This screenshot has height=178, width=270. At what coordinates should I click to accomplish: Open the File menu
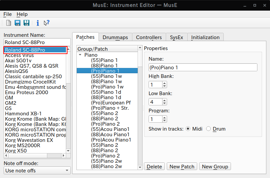pyautogui.click(x=8, y=14)
